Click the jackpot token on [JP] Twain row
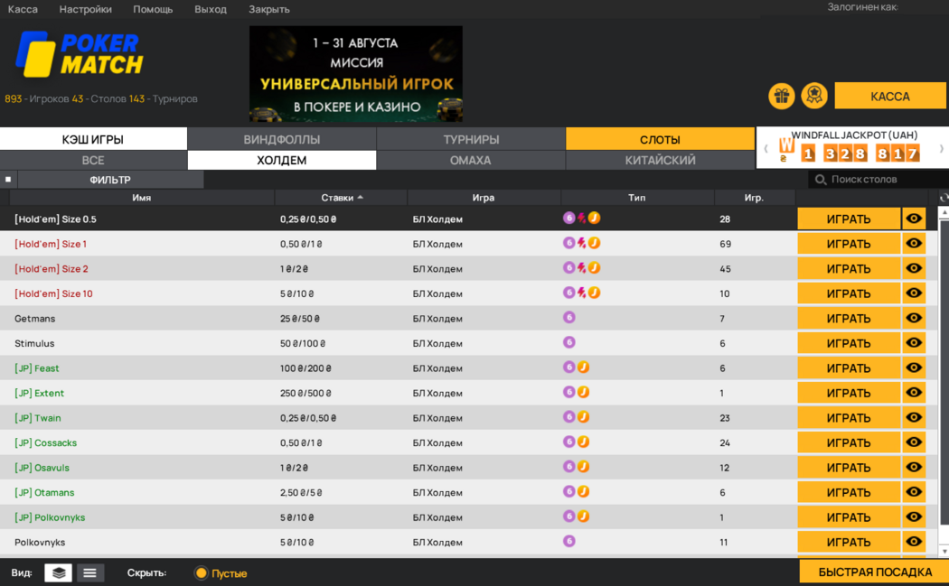This screenshot has height=586, width=949. (582, 417)
